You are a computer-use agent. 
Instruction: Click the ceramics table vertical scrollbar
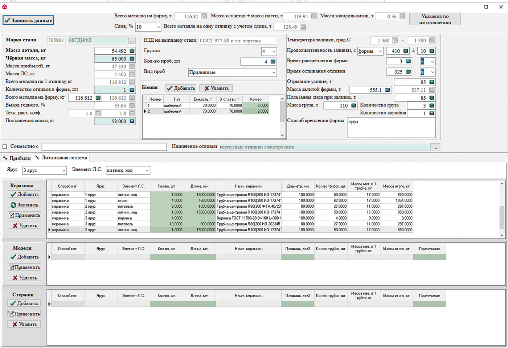pos(502,210)
